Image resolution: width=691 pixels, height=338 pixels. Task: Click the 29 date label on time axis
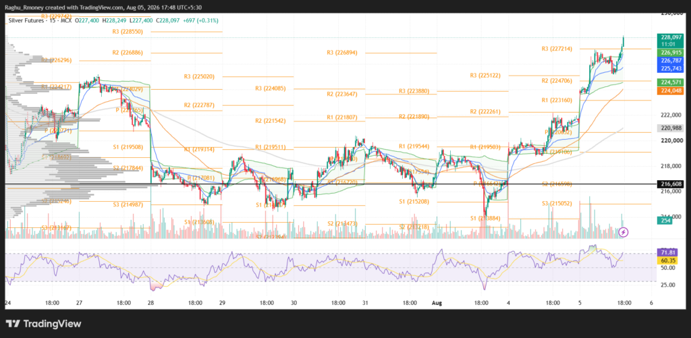tap(222, 303)
